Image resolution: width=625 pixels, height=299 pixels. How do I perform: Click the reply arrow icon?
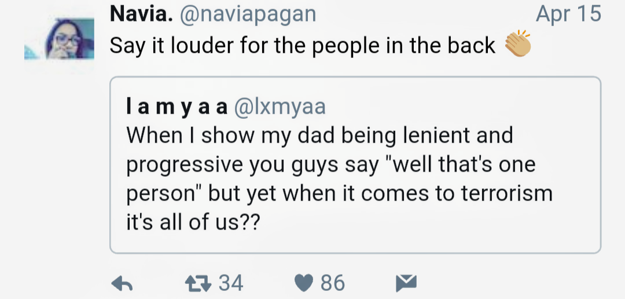pyautogui.click(x=122, y=283)
